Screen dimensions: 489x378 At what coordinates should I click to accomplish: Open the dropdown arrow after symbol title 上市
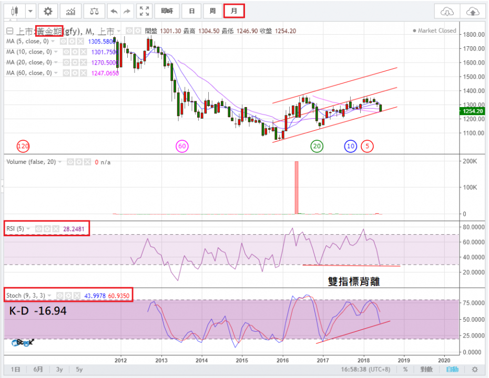pos(119,31)
